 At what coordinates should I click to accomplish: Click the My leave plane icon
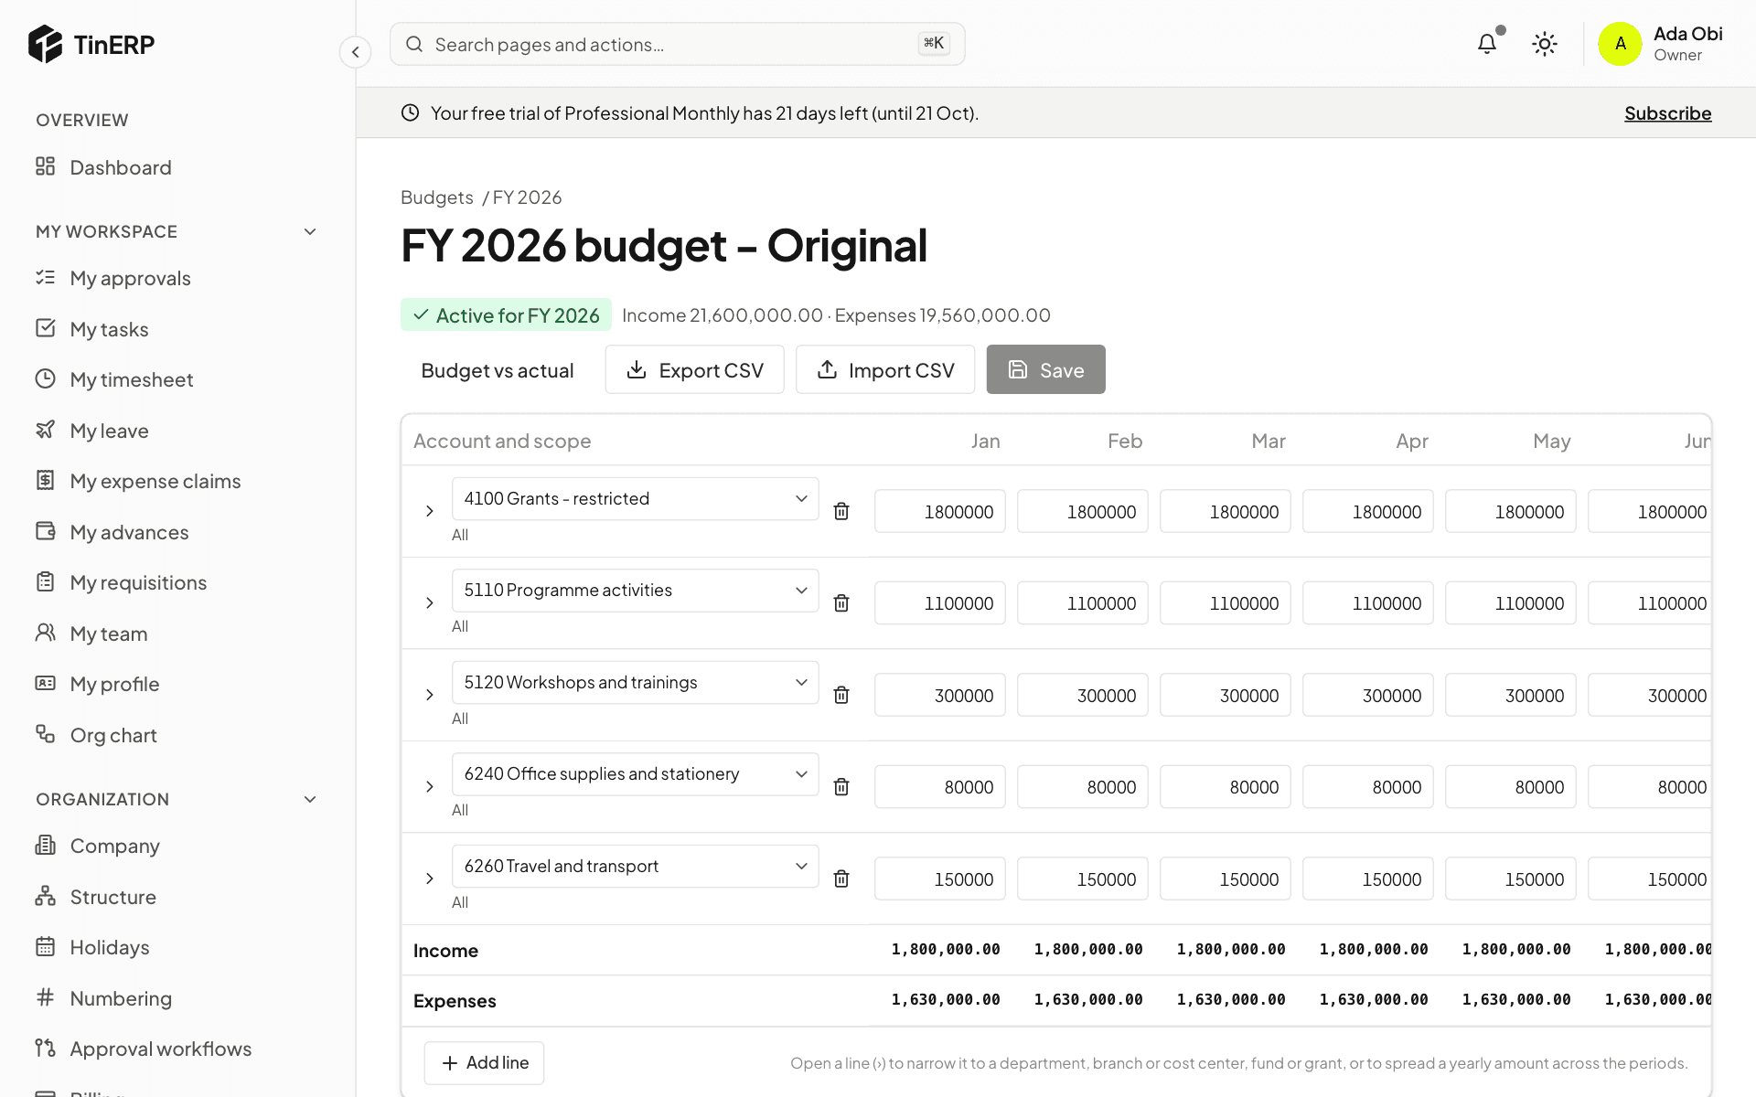(x=45, y=430)
